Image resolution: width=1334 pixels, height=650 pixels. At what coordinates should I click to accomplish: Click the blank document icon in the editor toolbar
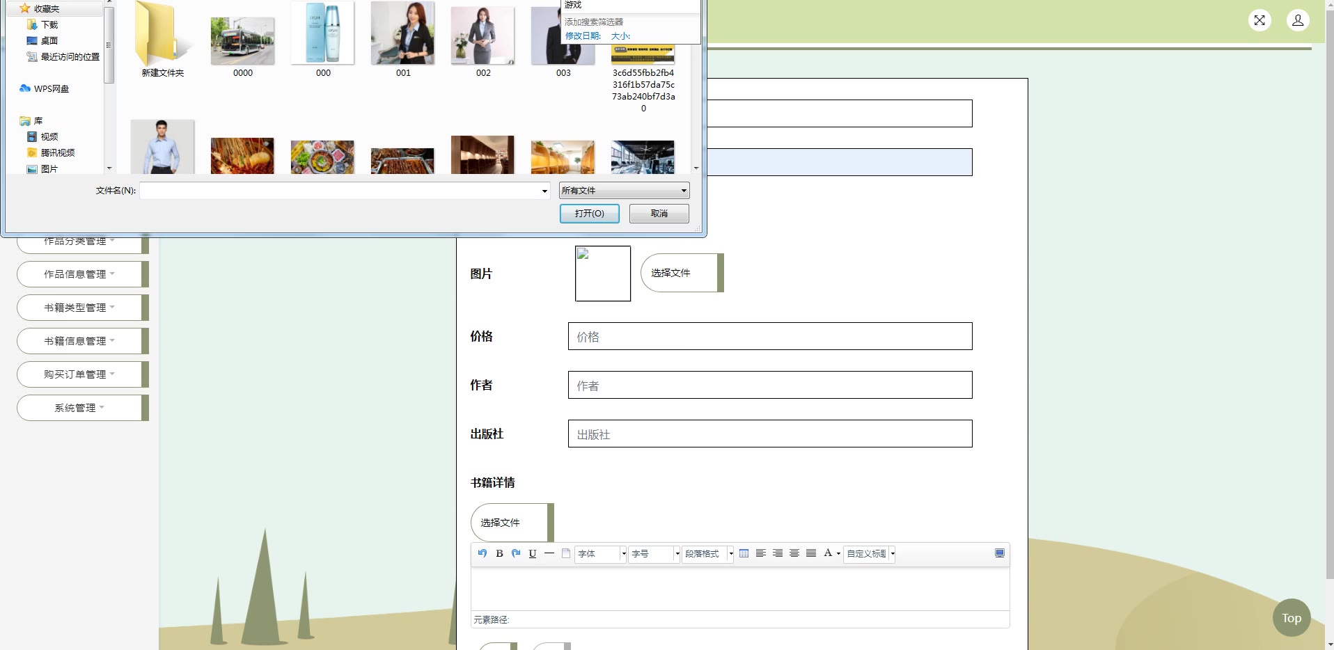(x=566, y=553)
